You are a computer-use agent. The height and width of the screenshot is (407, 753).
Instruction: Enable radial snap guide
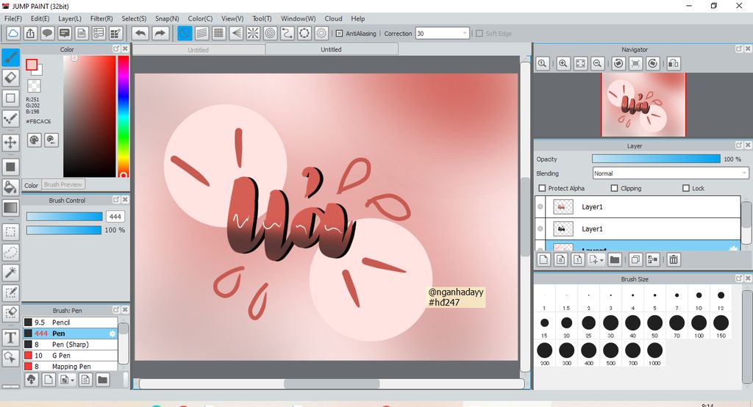[x=253, y=33]
